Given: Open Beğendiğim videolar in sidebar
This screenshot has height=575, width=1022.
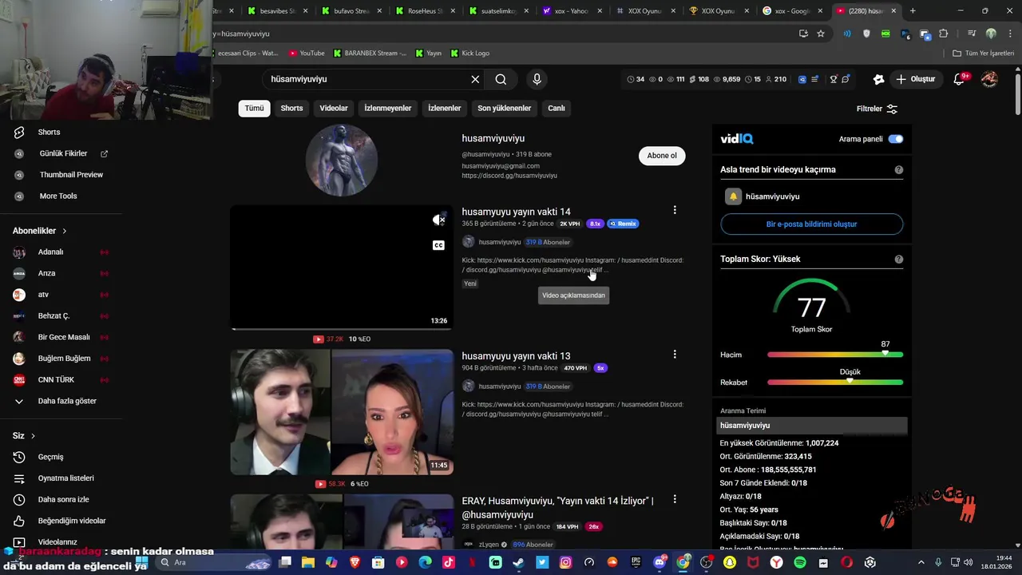Looking at the screenshot, I should tap(72, 521).
